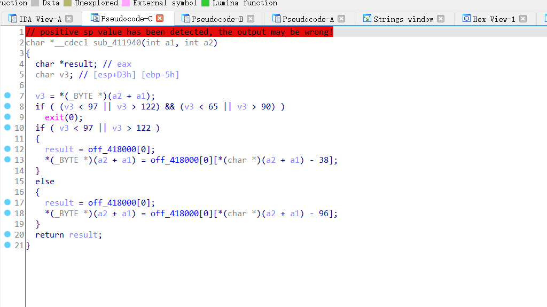This screenshot has height=307, width=547.
Task: Click off_418000 on line 13
Action: [175, 160]
